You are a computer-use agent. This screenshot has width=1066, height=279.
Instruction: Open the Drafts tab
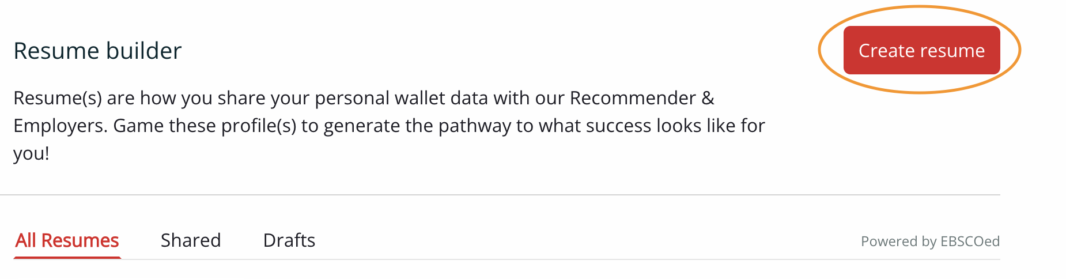289,240
